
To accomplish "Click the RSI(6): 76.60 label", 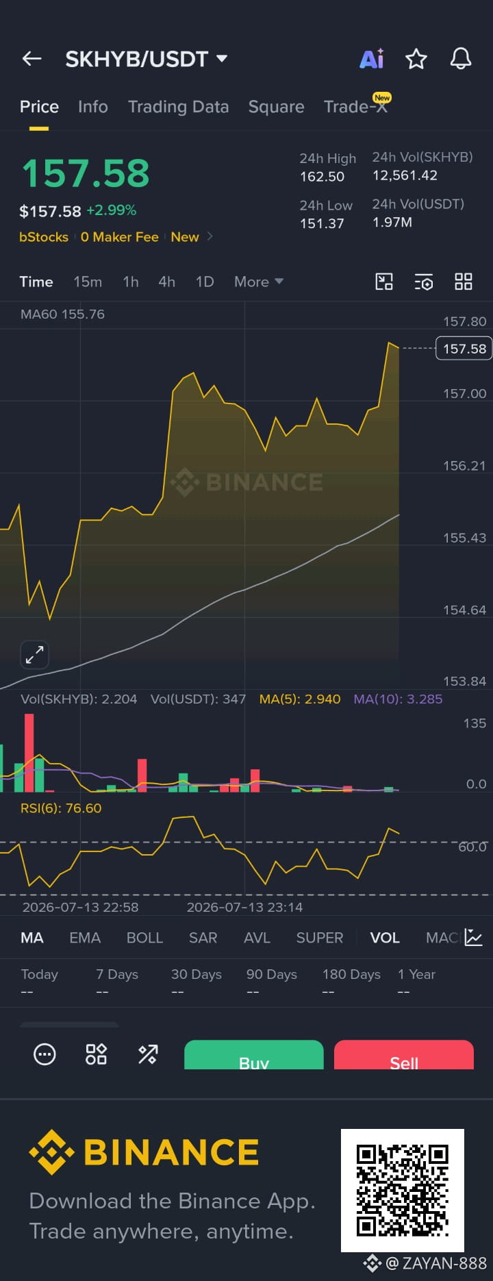I will pyautogui.click(x=61, y=808).
